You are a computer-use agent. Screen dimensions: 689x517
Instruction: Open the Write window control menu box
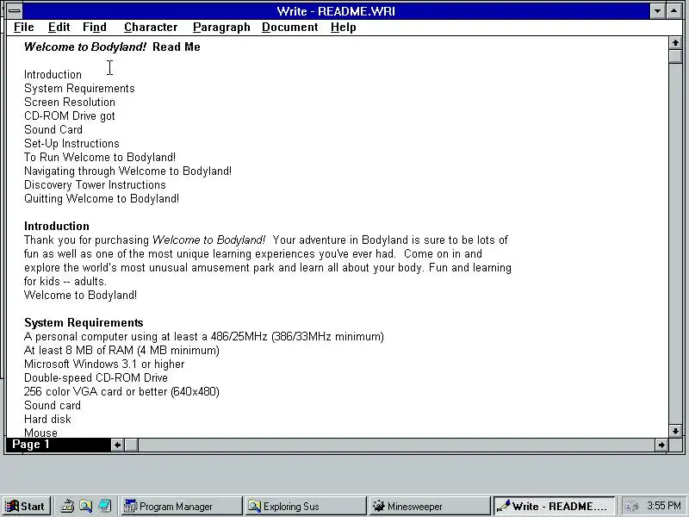(14, 11)
